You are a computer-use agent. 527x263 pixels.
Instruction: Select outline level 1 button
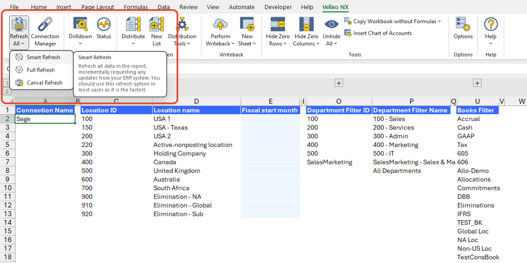7,83
